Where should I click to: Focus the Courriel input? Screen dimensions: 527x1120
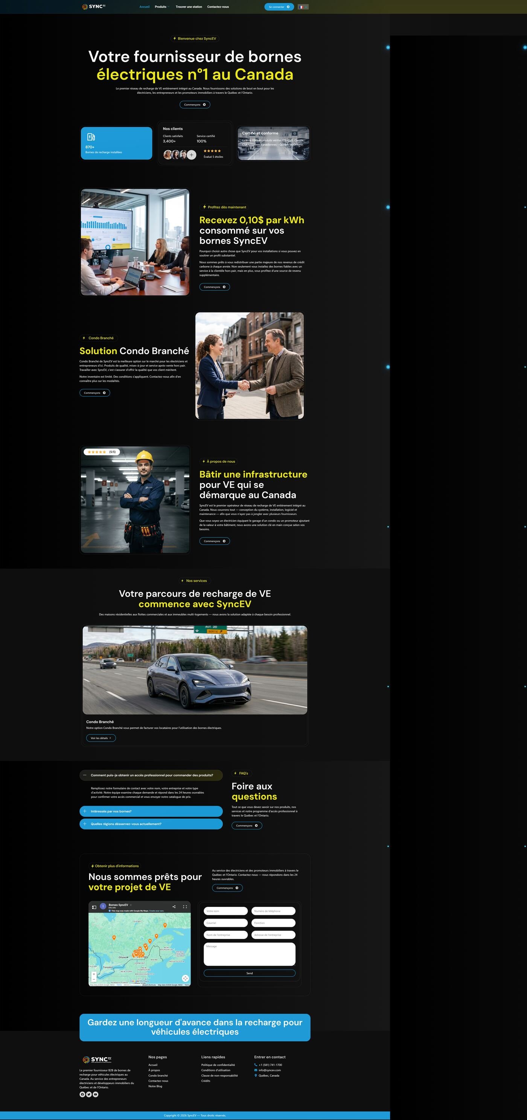pyautogui.click(x=226, y=923)
